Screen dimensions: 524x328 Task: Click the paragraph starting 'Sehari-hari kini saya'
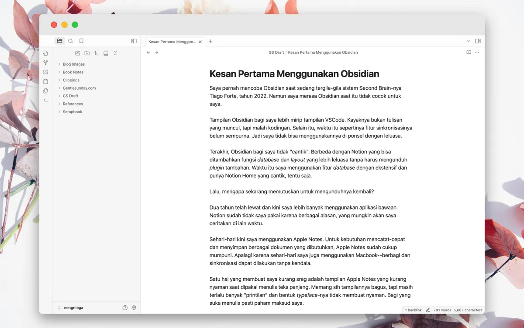click(x=310, y=251)
